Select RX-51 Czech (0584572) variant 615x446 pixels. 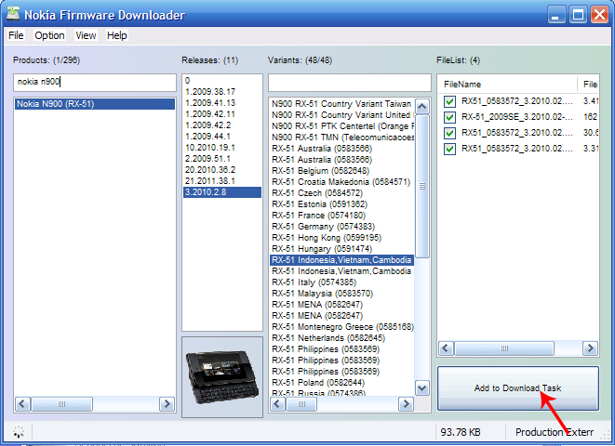[341, 193]
